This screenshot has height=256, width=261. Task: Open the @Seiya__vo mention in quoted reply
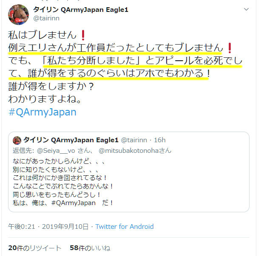(x=56, y=151)
